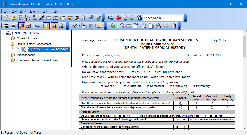Viewport: 247px width, 135px height.
Task: Click the trash can icon in second toolbar
Action: (x=174, y=26)
